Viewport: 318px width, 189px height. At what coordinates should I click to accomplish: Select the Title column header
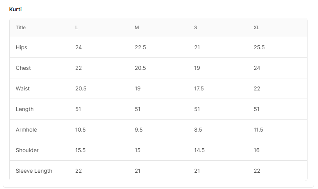click(21, 28)
